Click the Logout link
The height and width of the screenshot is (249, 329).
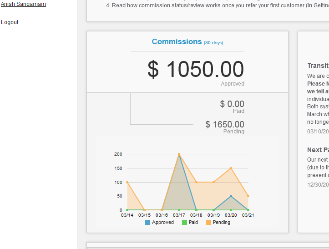pos(10,22)
